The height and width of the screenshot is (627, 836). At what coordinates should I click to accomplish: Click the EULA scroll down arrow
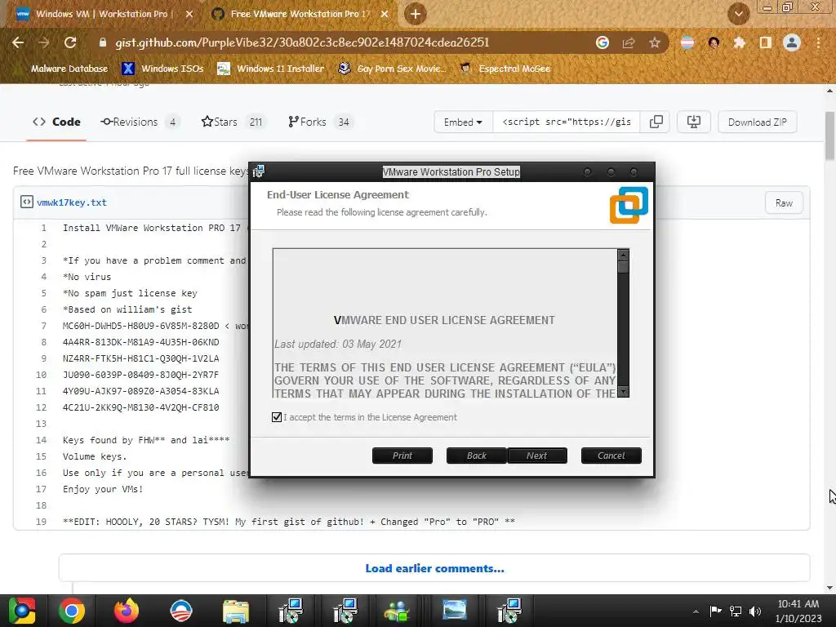tap(623, 391)
